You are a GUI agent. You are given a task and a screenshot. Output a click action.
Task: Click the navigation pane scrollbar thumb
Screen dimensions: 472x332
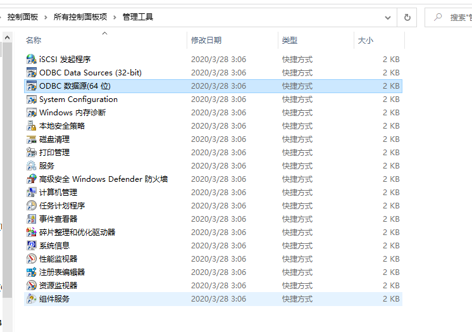tap(7, 170)
